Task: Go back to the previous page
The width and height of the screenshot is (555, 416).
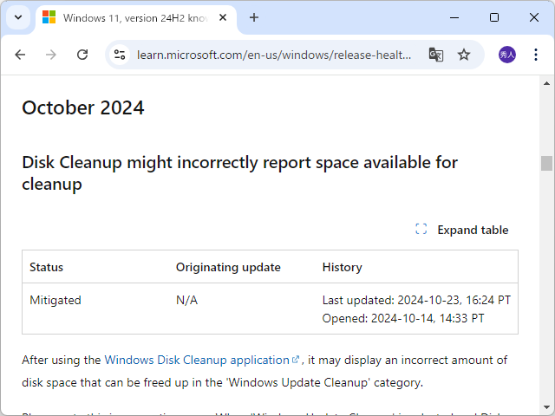Action: (x=20, y=55)
